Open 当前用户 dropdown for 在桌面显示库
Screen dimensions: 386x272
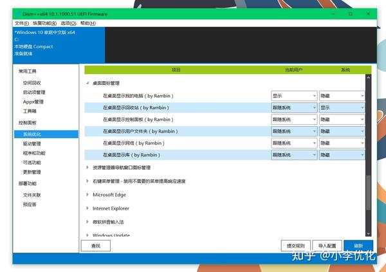(294, 155)
